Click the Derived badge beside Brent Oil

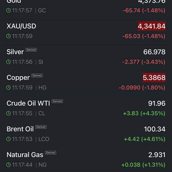(x=41, y=127)
